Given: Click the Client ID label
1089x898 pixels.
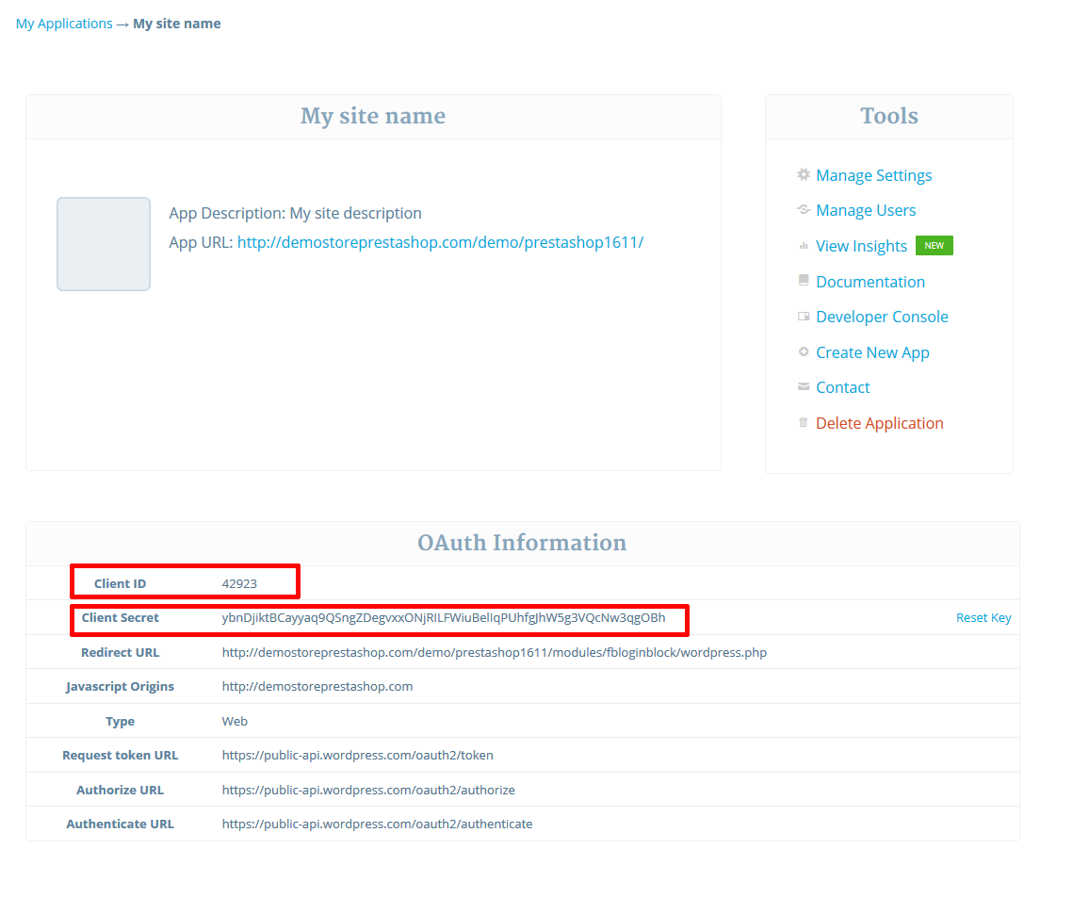Looking at the screenshot, I should 121,583.
